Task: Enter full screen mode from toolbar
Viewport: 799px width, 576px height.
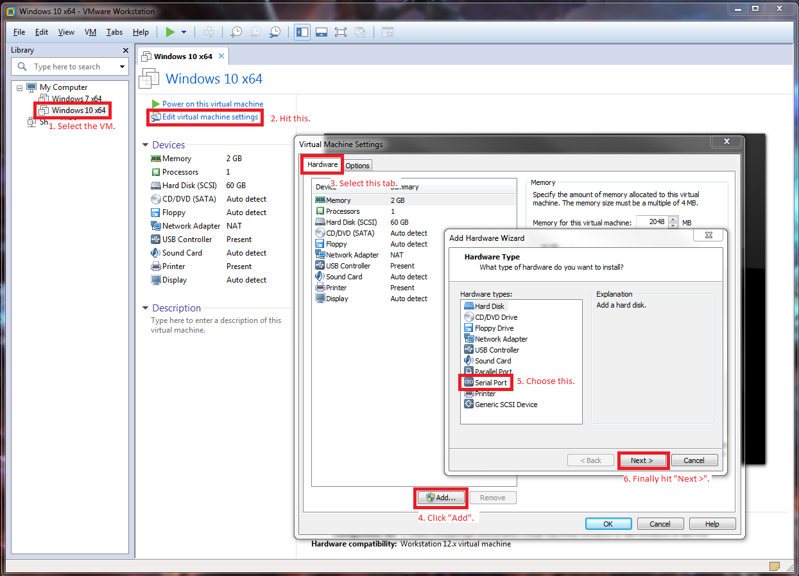Action: [341, 31]
